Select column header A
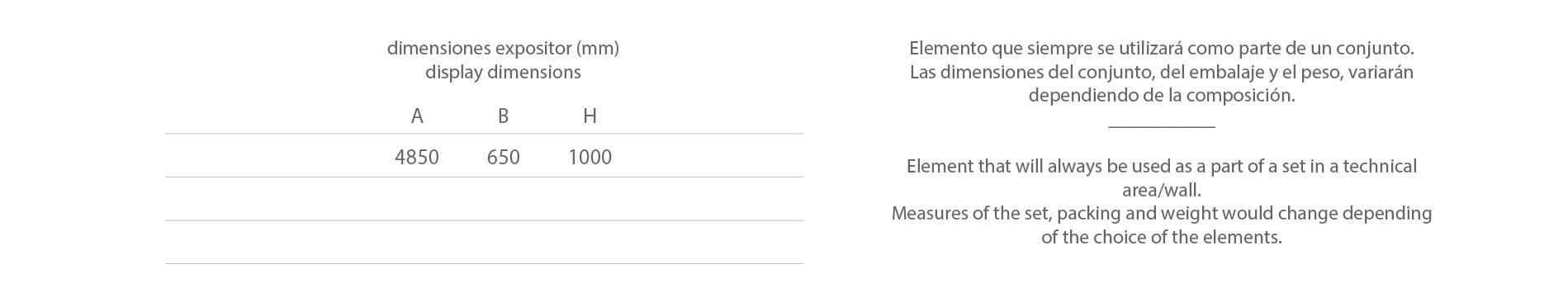This screenshot has width=1549, height=307. coord(417,116)
